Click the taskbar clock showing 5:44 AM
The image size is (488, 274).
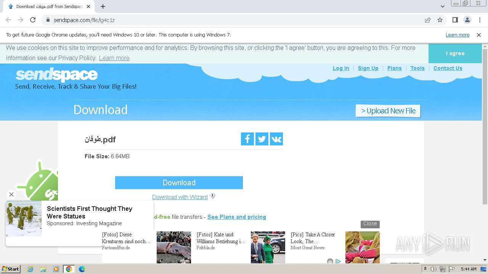pyautogui.click(x=469, y=269)
